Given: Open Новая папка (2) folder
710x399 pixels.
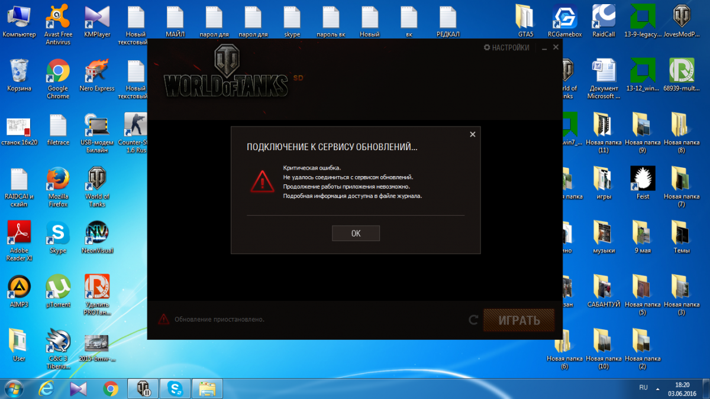Looking at the screenshot, I should (x=643, y=349).
